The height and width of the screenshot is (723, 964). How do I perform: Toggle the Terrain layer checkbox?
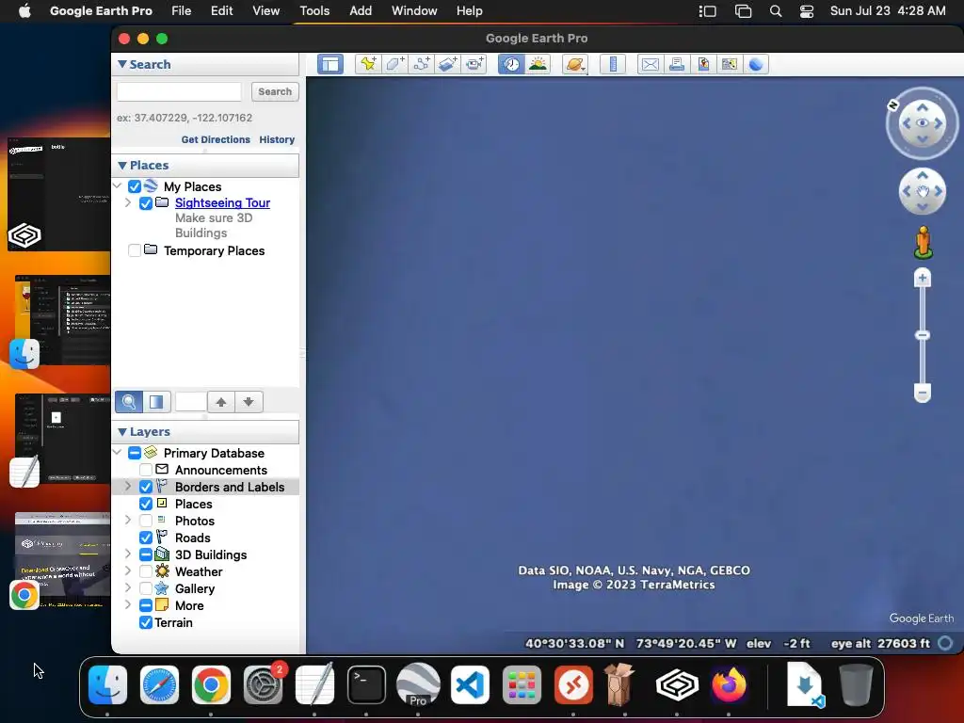tap(146, 623)
